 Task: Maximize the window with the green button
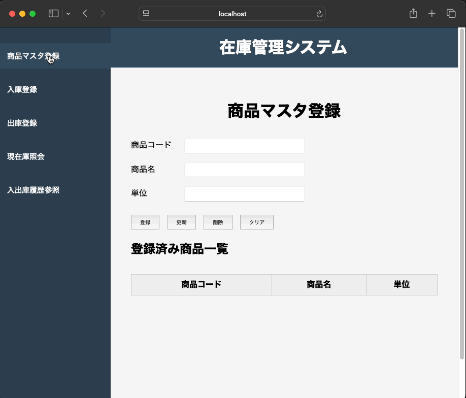tap(32, 14)
